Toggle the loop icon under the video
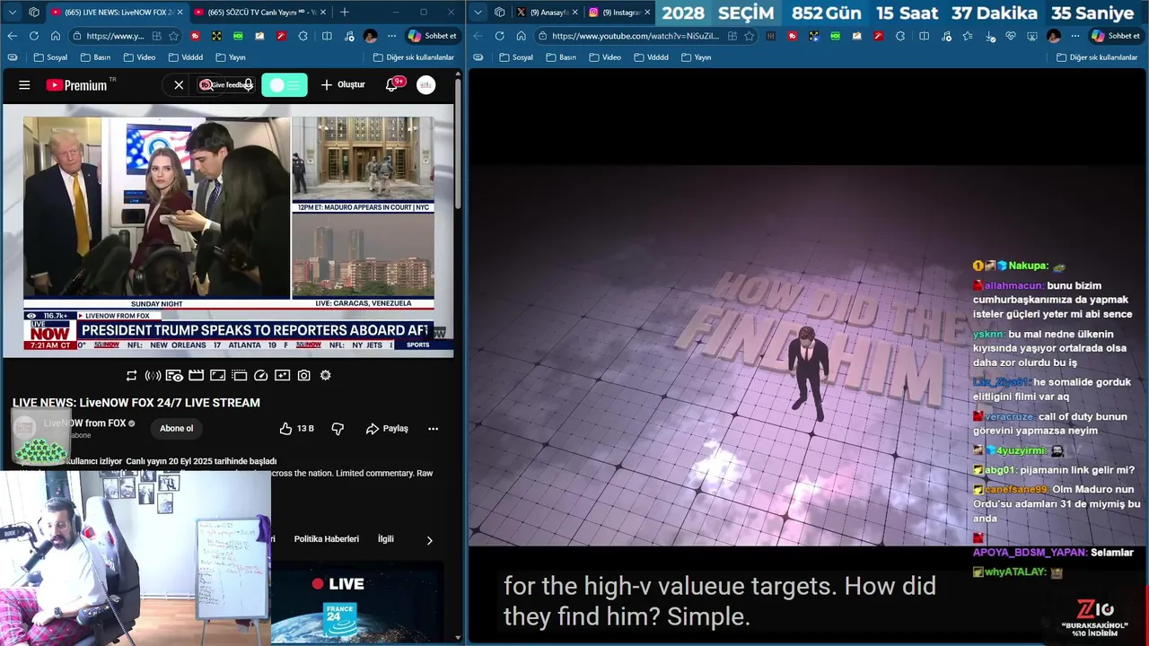 click(x=131, y=375)
